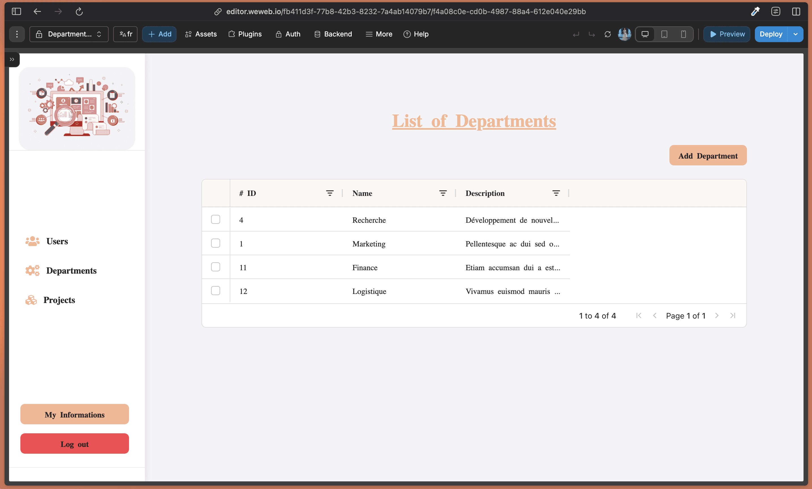812x489 pixels.
Task: Sort by the ID column header
Action: (x=248, y=193)
